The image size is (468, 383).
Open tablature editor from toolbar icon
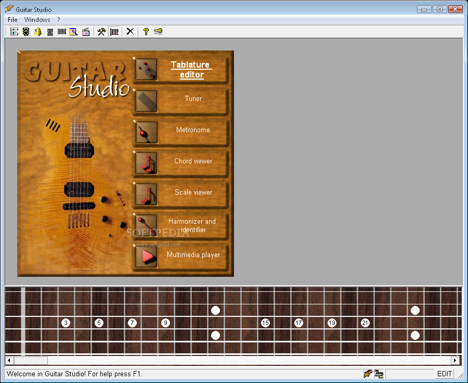14,32
